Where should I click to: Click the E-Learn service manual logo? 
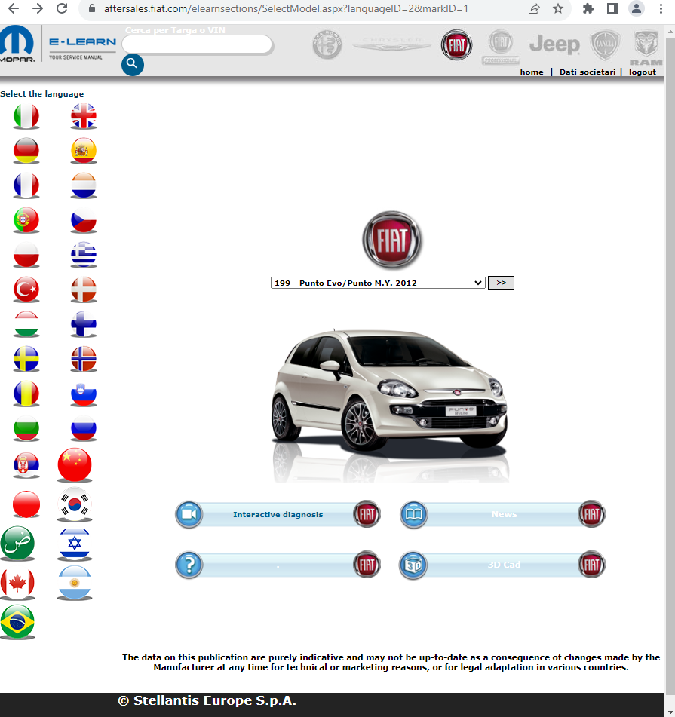coord(82,47)
